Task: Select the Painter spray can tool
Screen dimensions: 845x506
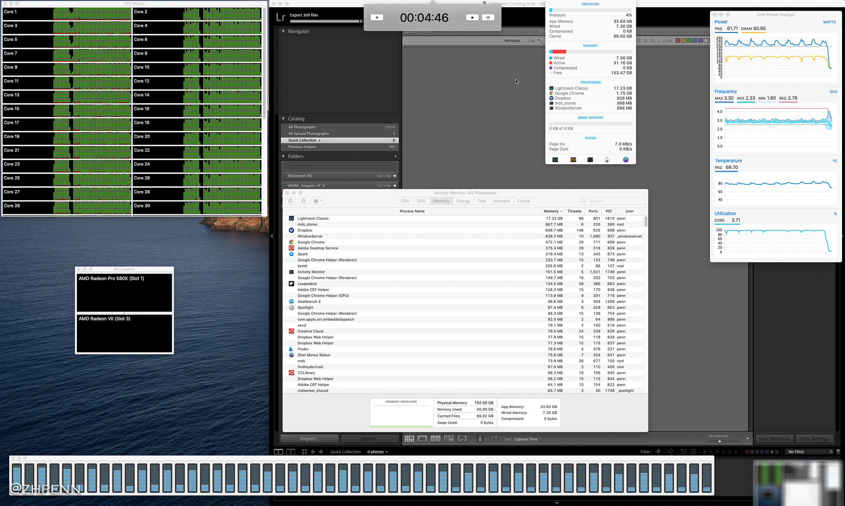Action: click(x=480, y=439)
